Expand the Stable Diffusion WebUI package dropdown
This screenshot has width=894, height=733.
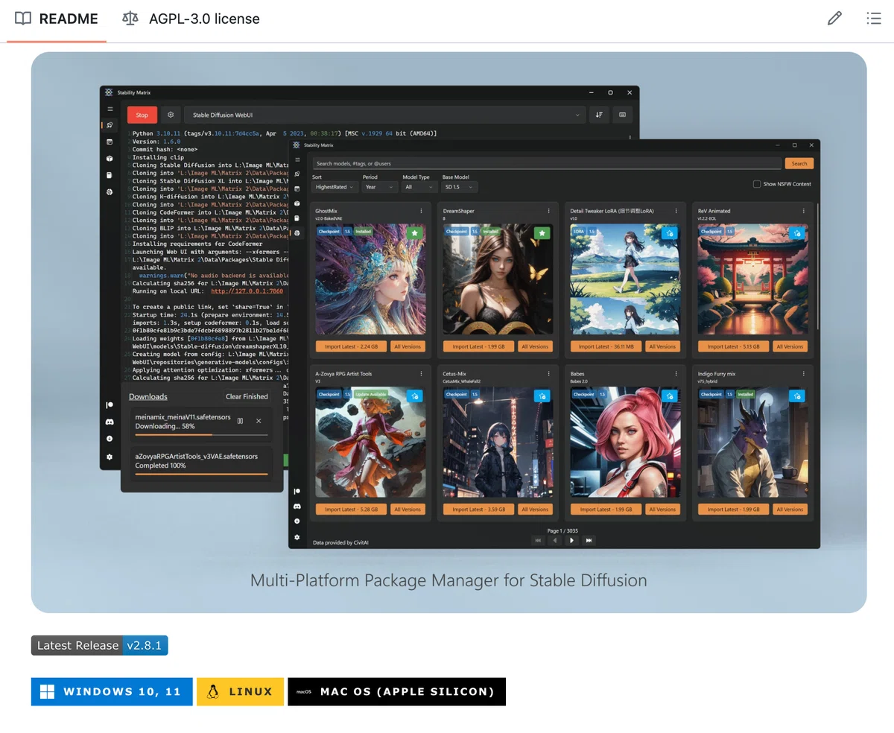coord(384,115)
